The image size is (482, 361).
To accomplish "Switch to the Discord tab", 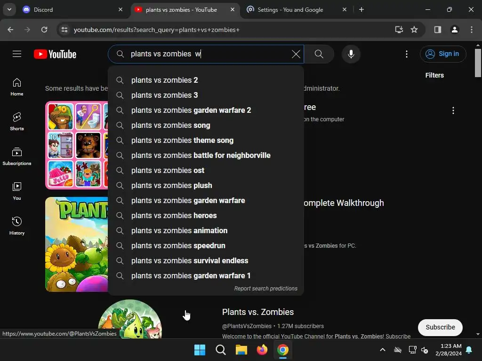I will [72, 10].
